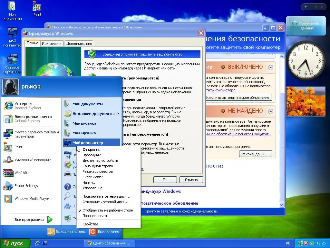This screenshot has height=248, width=330.
Task: Launch Outlook Express from Start menu
Action: (x=27, y=119)
